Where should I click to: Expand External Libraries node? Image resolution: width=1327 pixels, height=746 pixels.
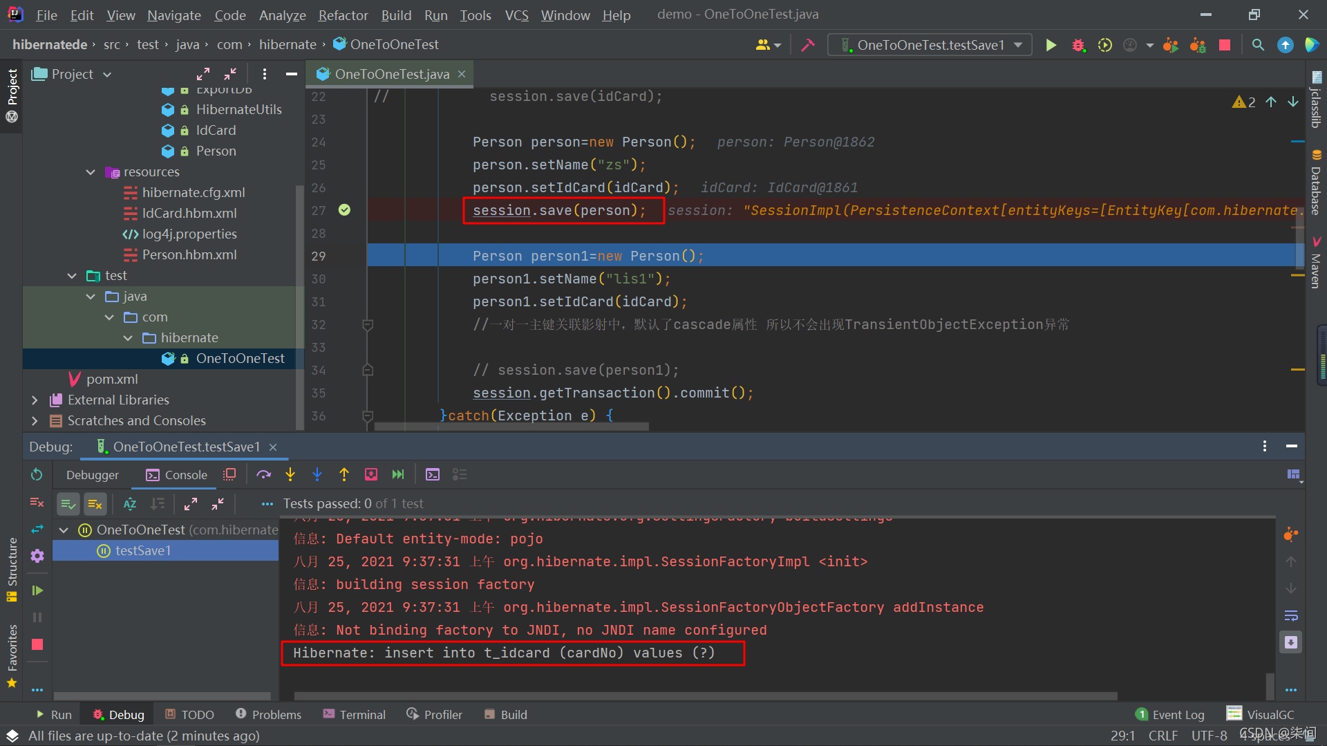tap(35, 400)
